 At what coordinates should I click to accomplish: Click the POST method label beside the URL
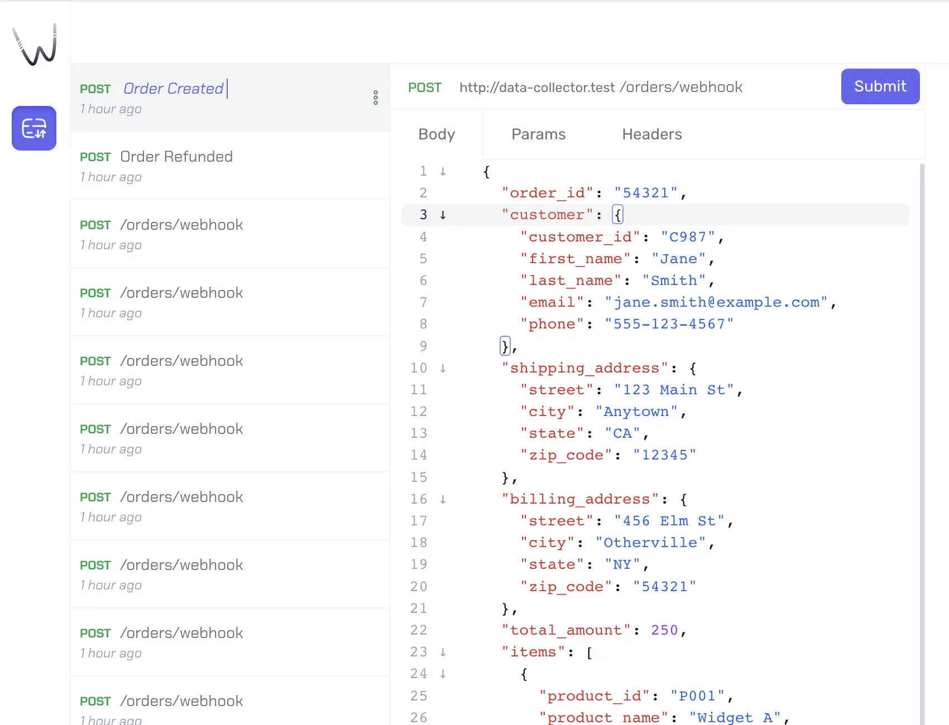(424, 88)
